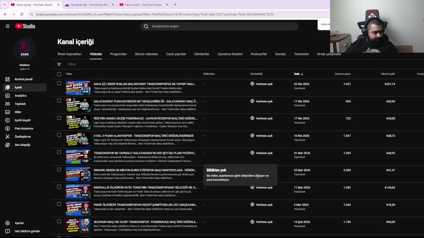
Task: Open visibility dropdown for 3 GOL 3 PUAN video
Action: pyautogui.click(x=262, y=136)
